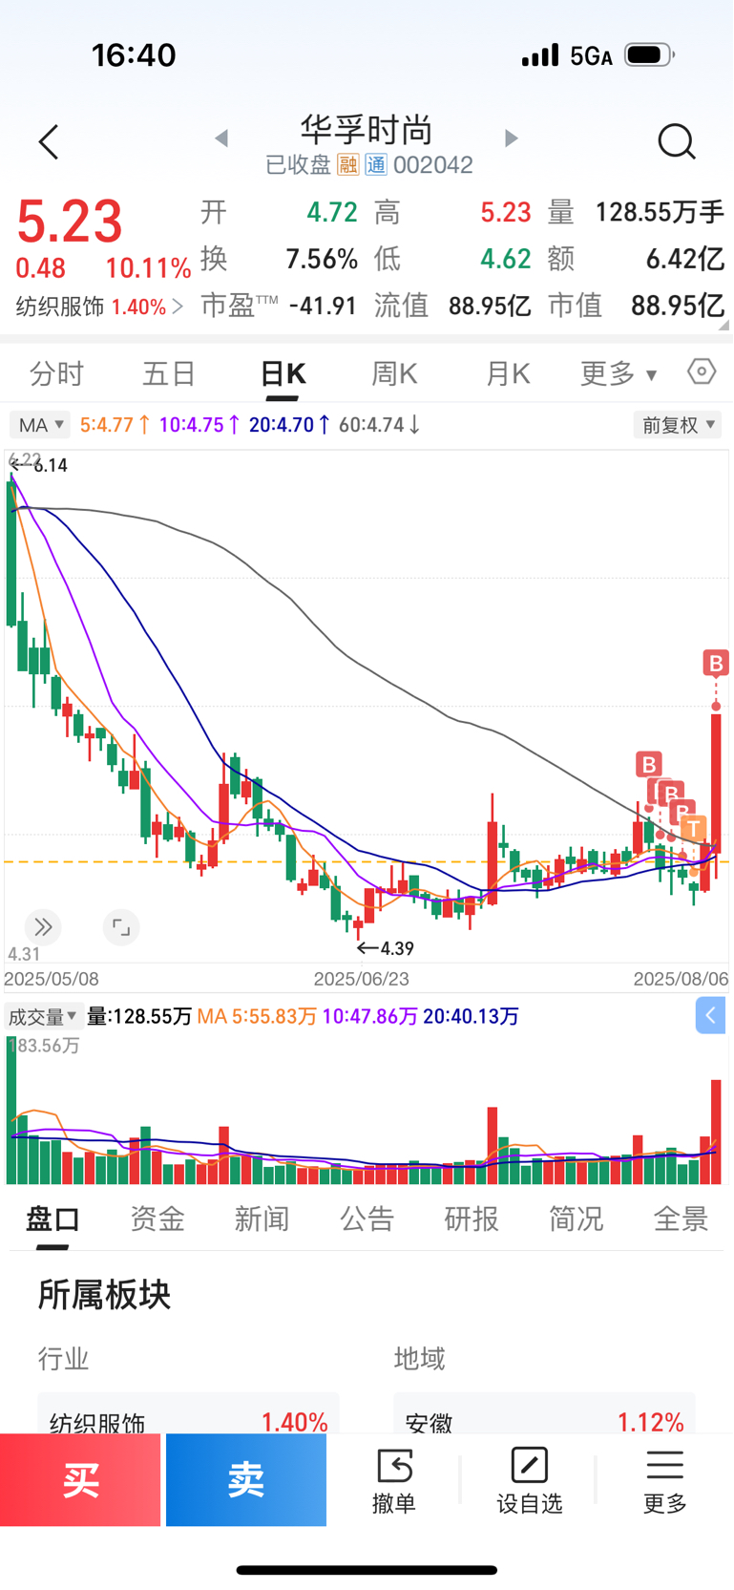Open chart settings hexagon icon
This screenshot has height=1590, width=734.
point(702,371)
